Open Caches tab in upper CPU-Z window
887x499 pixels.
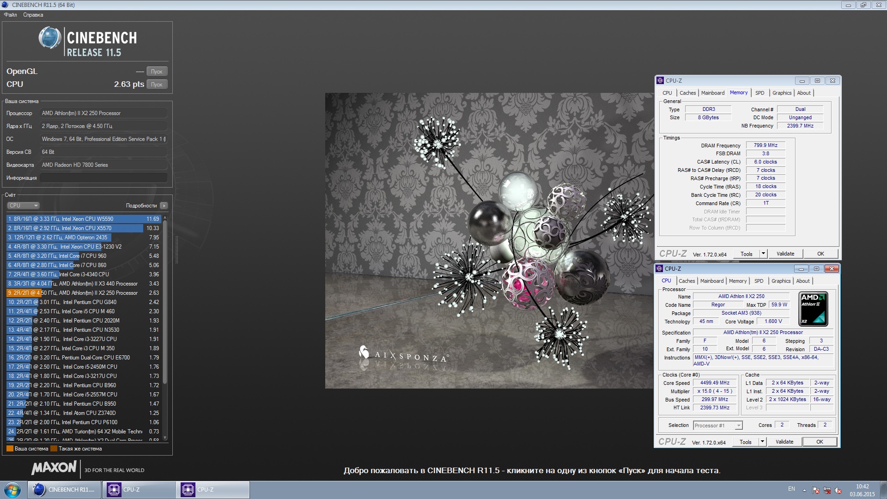(x=687, y=93)
